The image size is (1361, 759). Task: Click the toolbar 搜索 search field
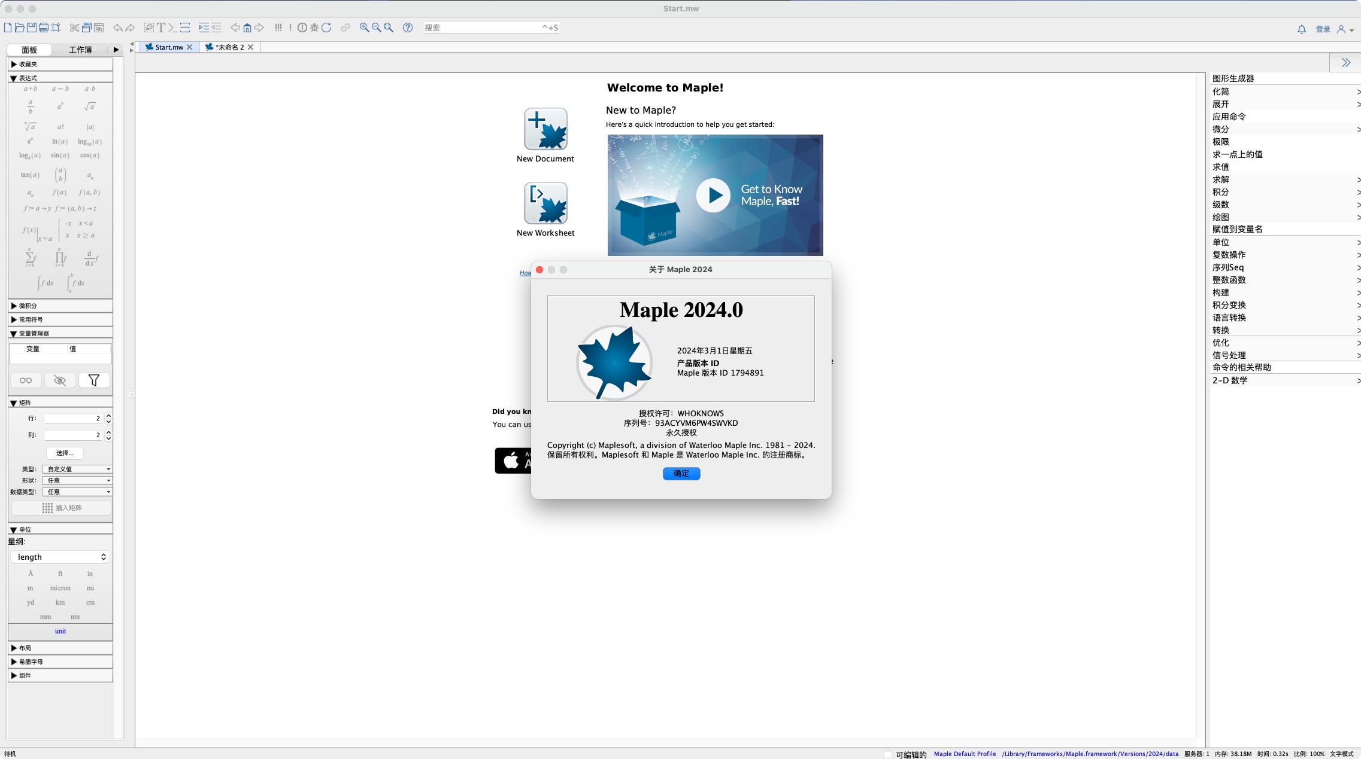[491, 28]
